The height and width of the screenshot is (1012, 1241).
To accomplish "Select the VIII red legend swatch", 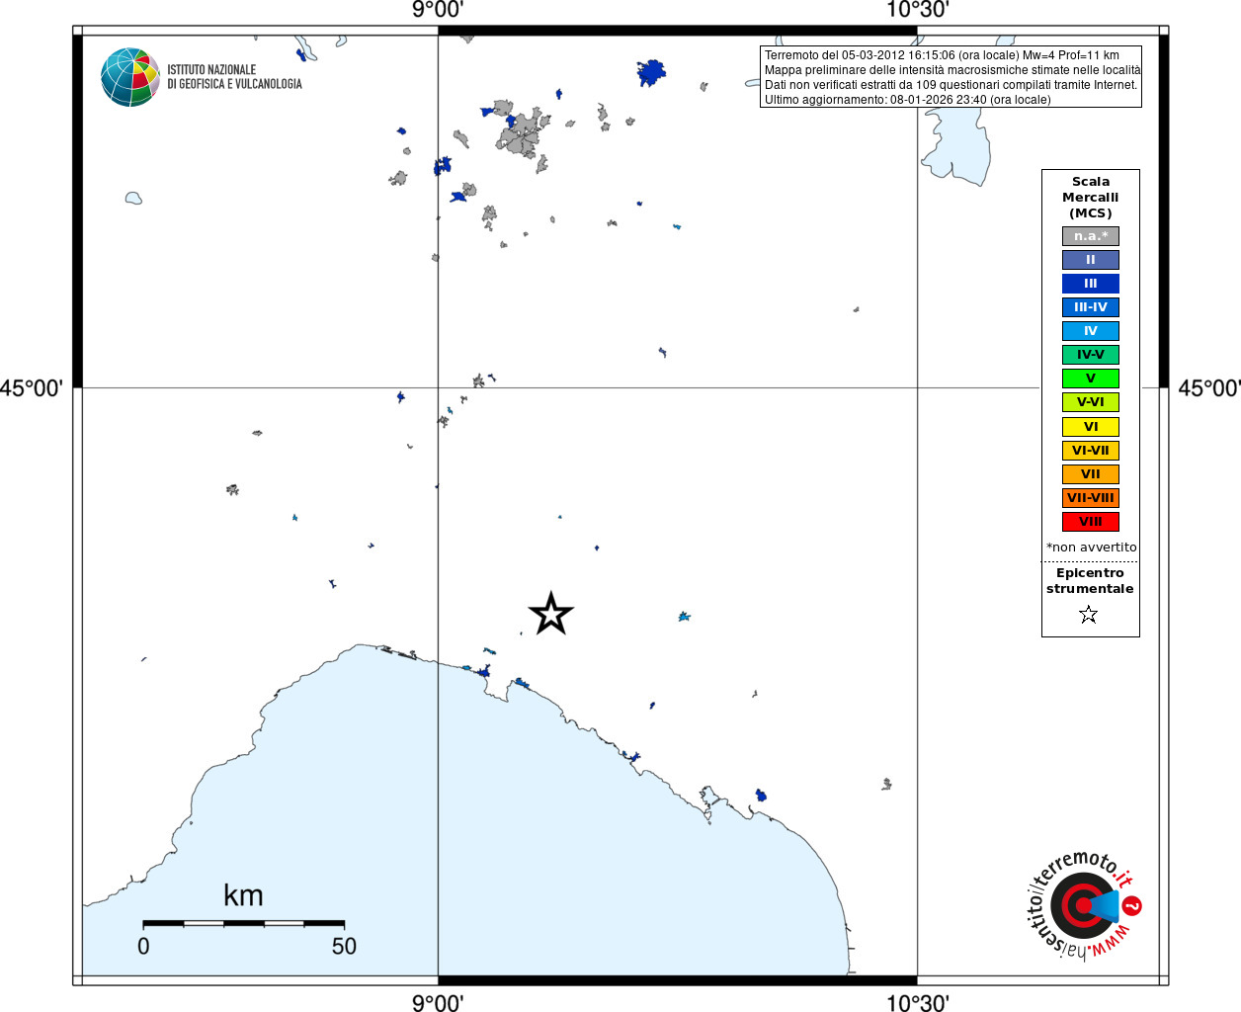I will pos(1091,522).
